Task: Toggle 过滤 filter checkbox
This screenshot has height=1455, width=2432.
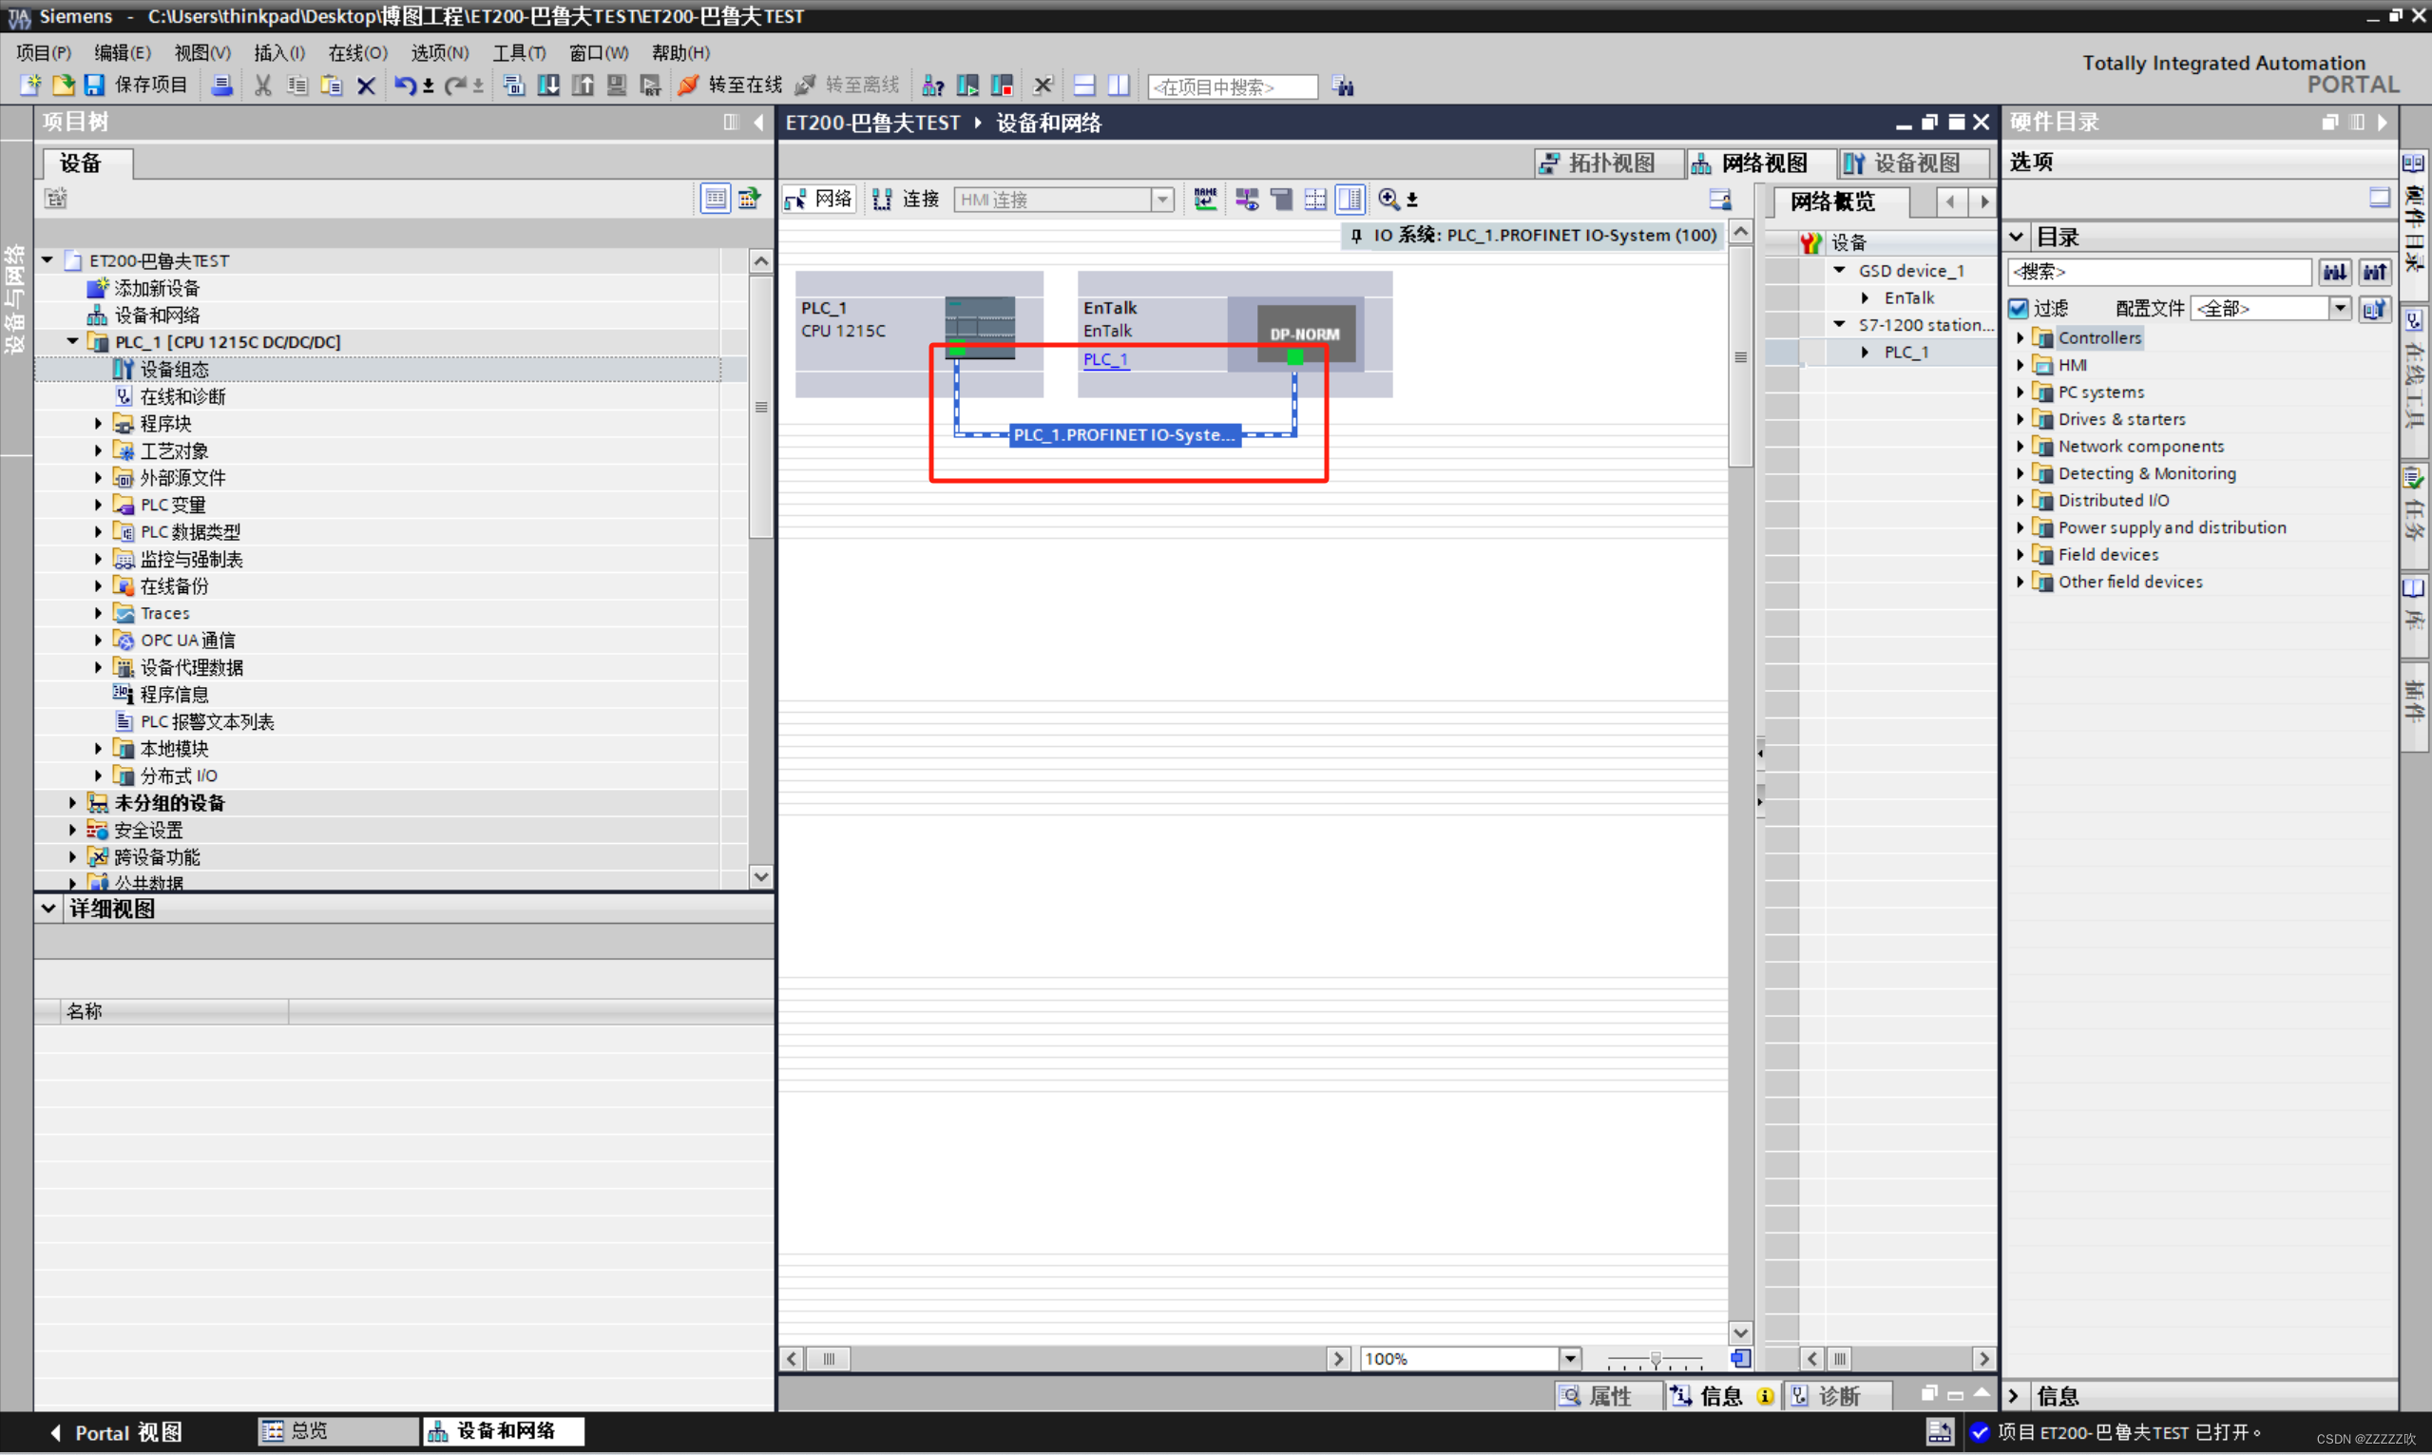Action: coord(2020,309)
